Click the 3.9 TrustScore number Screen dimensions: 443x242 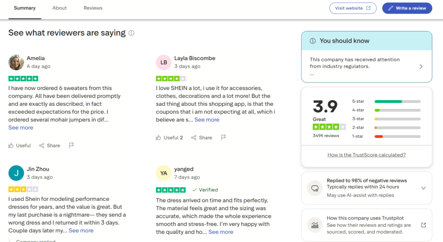tap(325, 106)
